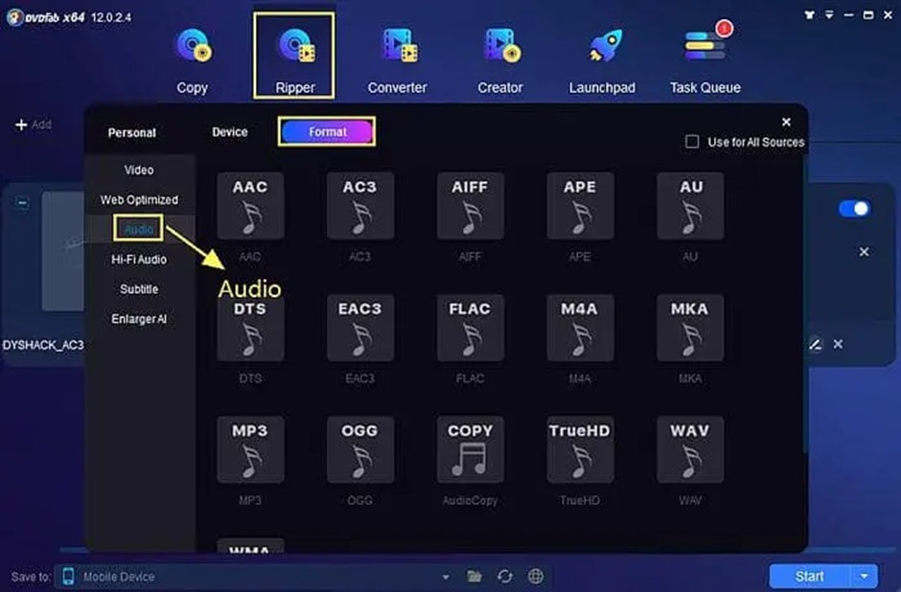Image resolution: width=901 pixels, height=592 pixels.
Task: Select the M4A audio format
Action: click(x=580, y=328)
